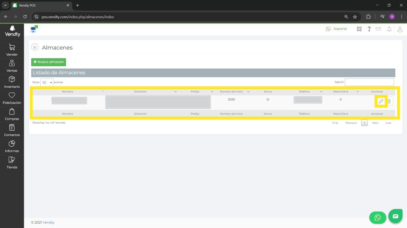Screen dimensions: 407x228
Task: Click the 0 Meta Diaria cell
Action: (341, 99)
